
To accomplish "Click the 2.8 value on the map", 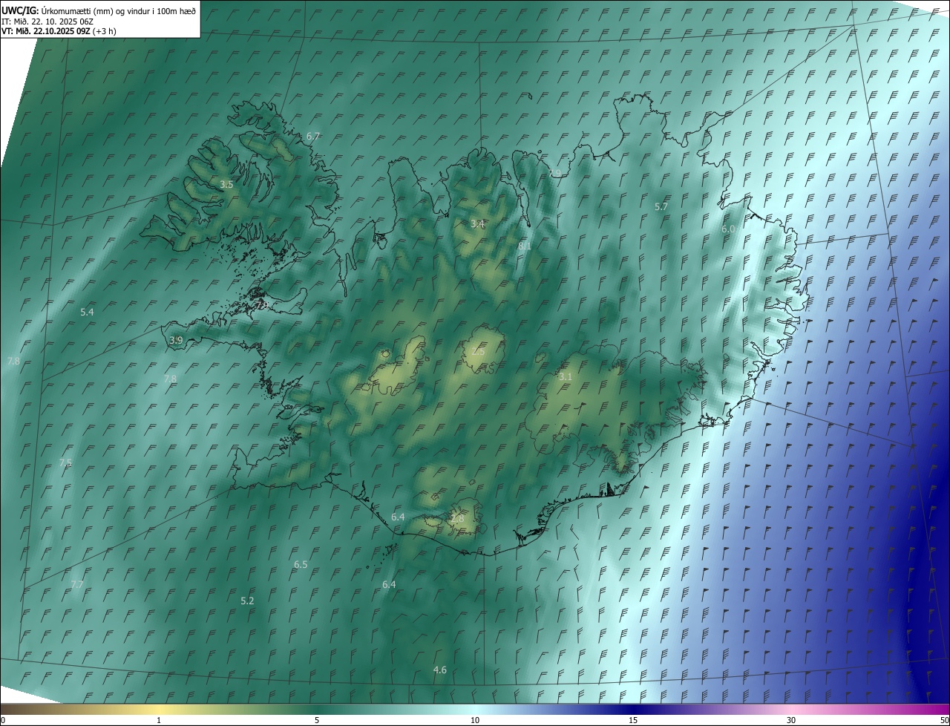I will pyautogui.click(x=456, y=519).
